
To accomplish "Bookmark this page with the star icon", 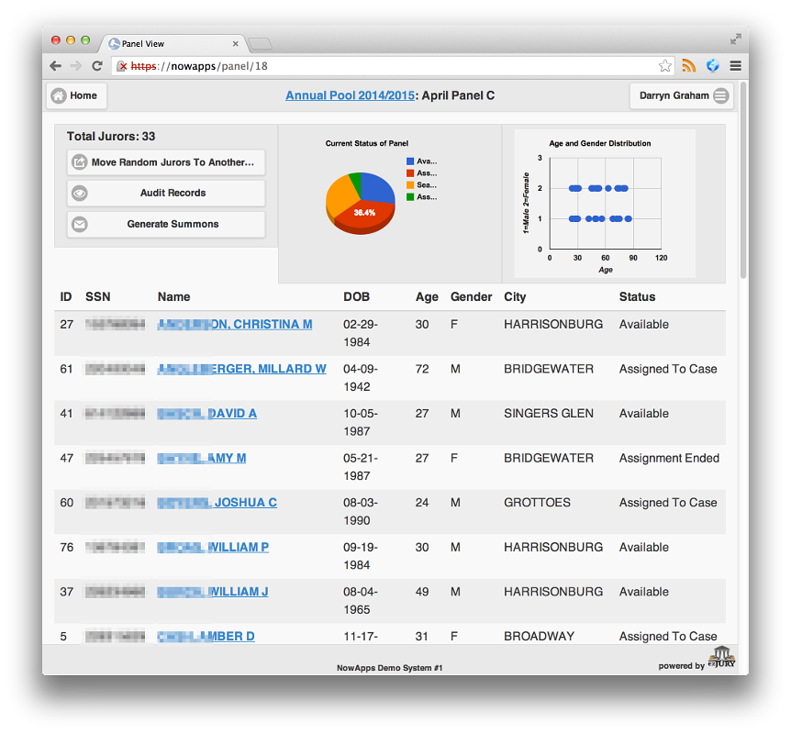I will [x=665, y=66].
